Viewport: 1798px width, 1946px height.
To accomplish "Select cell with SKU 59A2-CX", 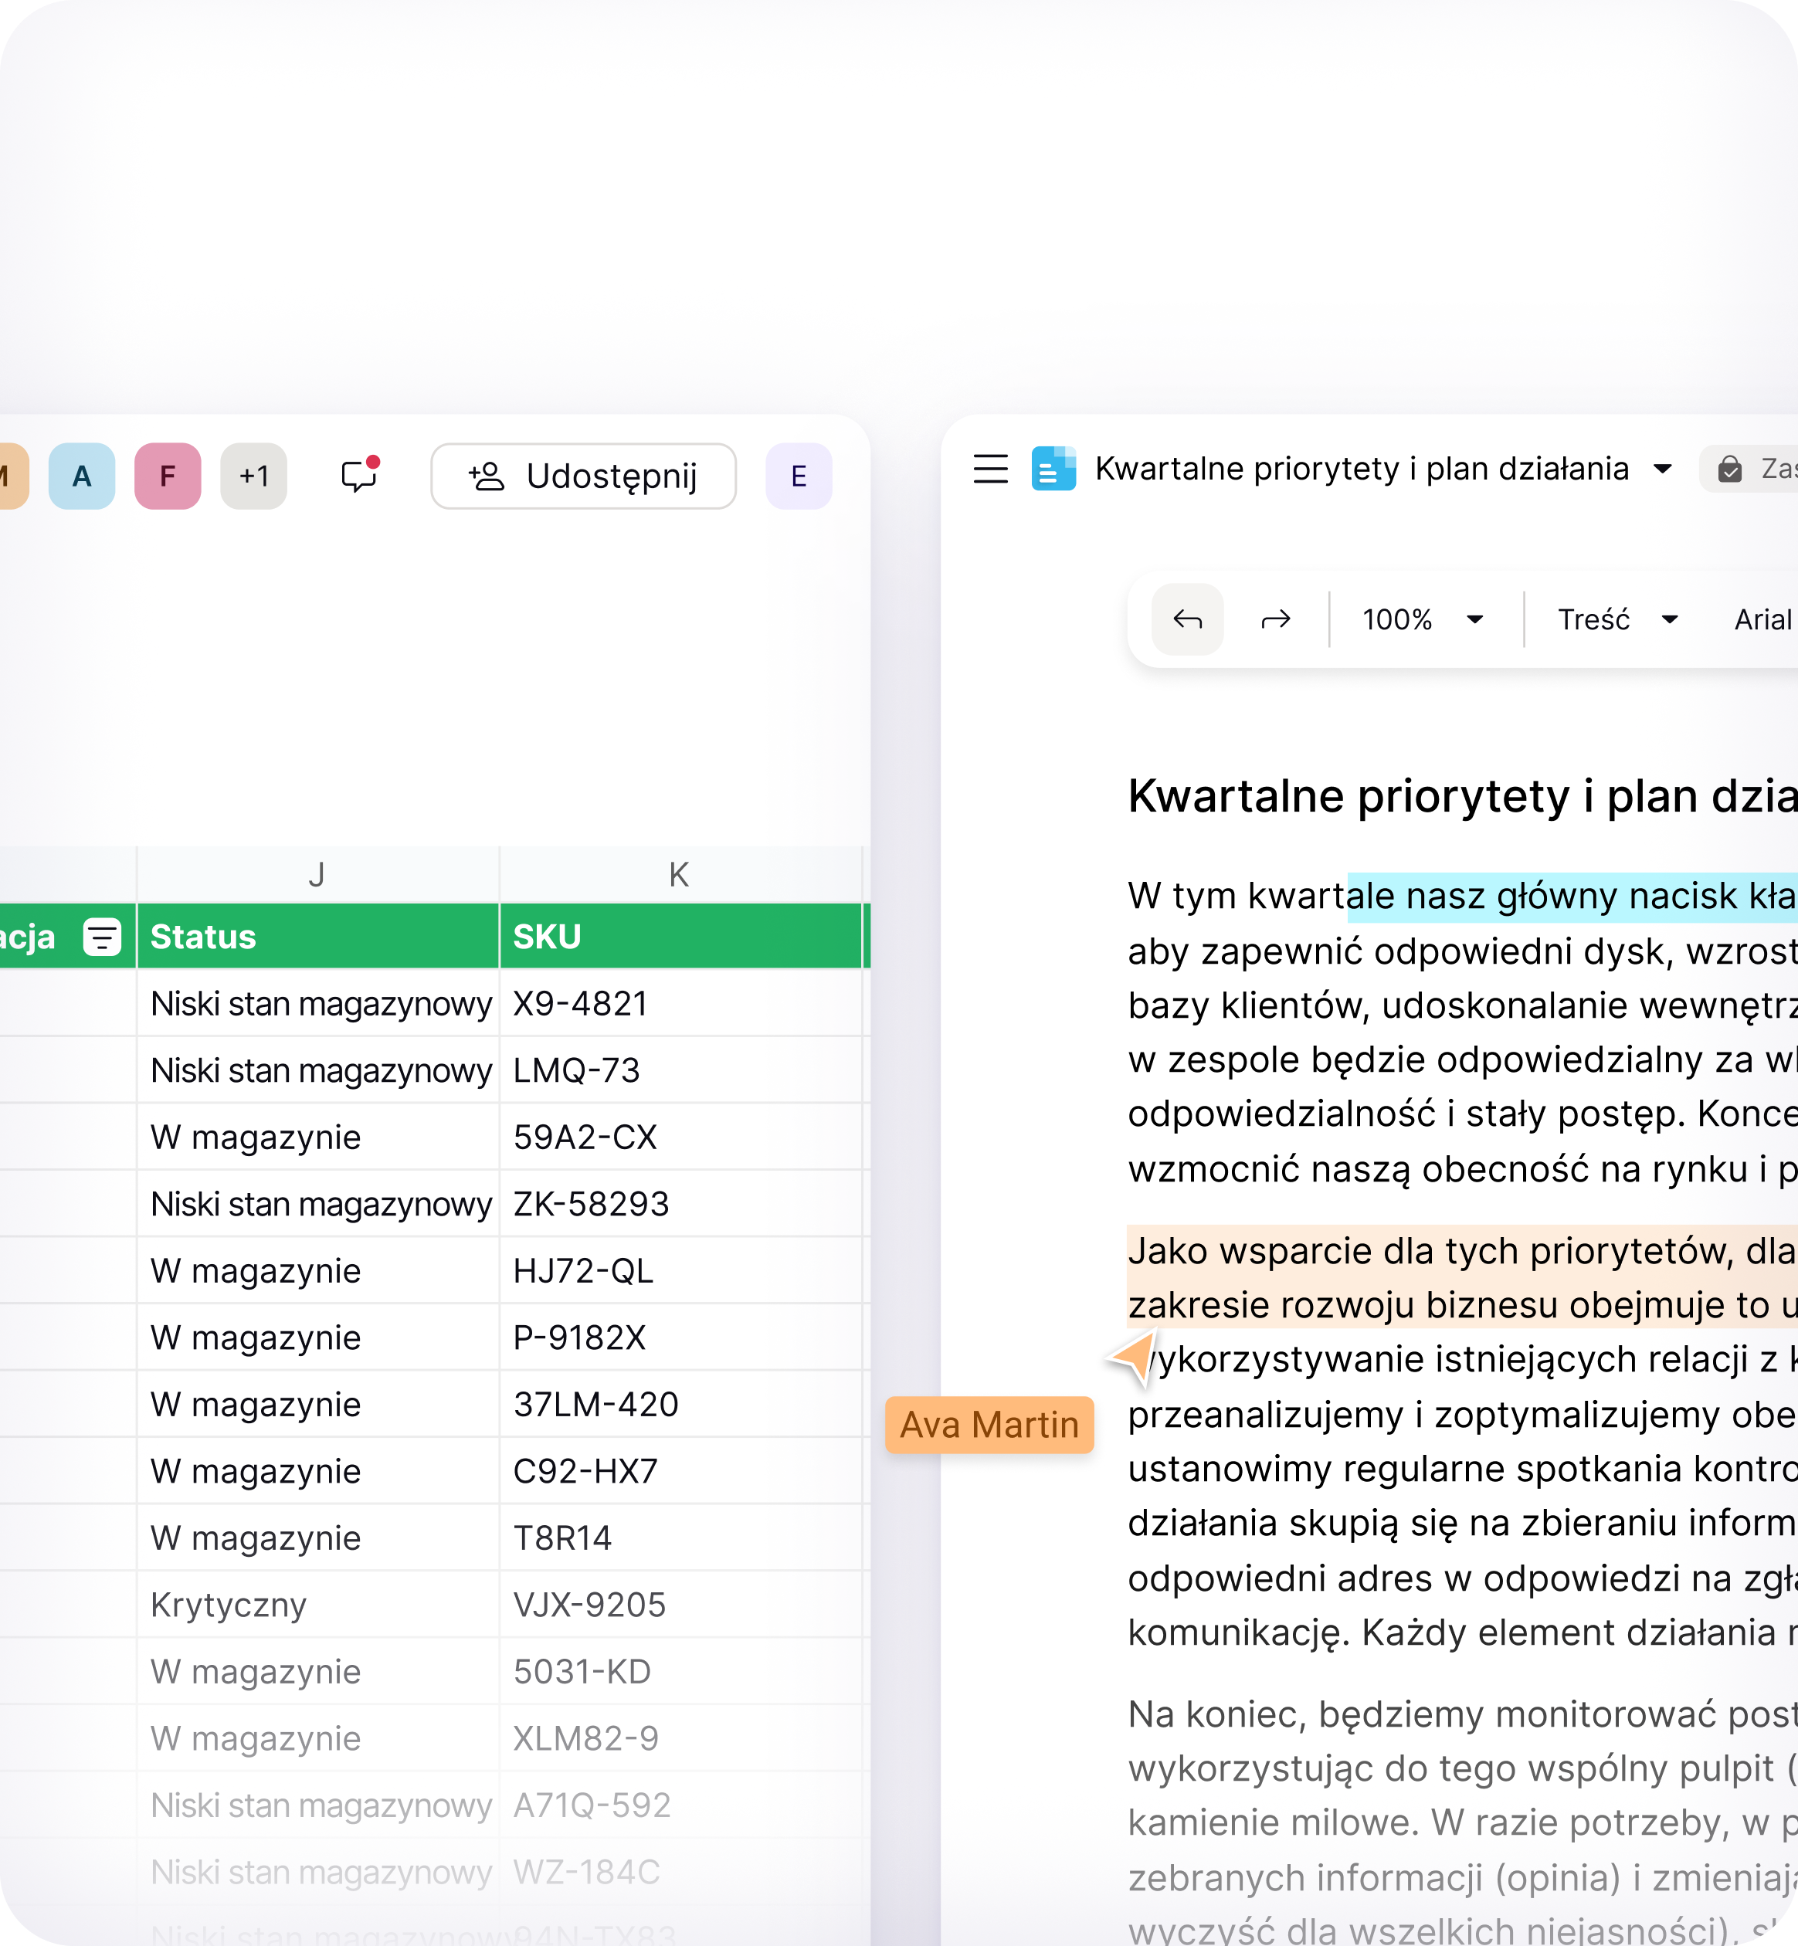I will click(x=680, y=1137).
